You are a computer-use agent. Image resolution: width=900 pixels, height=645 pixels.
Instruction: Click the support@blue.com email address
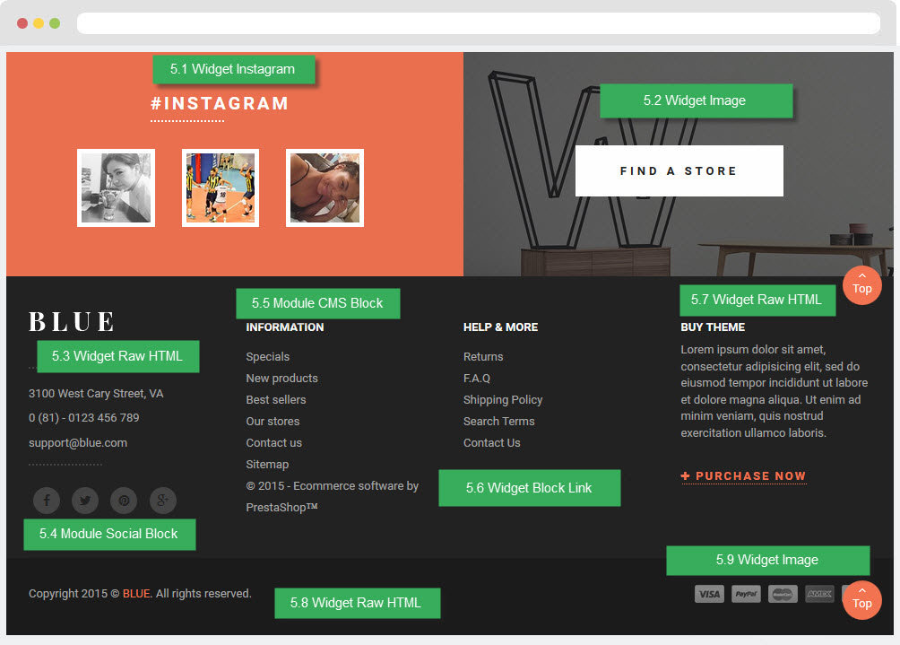coord(78,443)
